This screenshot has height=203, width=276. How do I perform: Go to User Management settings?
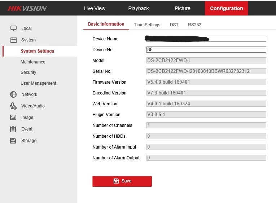[38, 83]
